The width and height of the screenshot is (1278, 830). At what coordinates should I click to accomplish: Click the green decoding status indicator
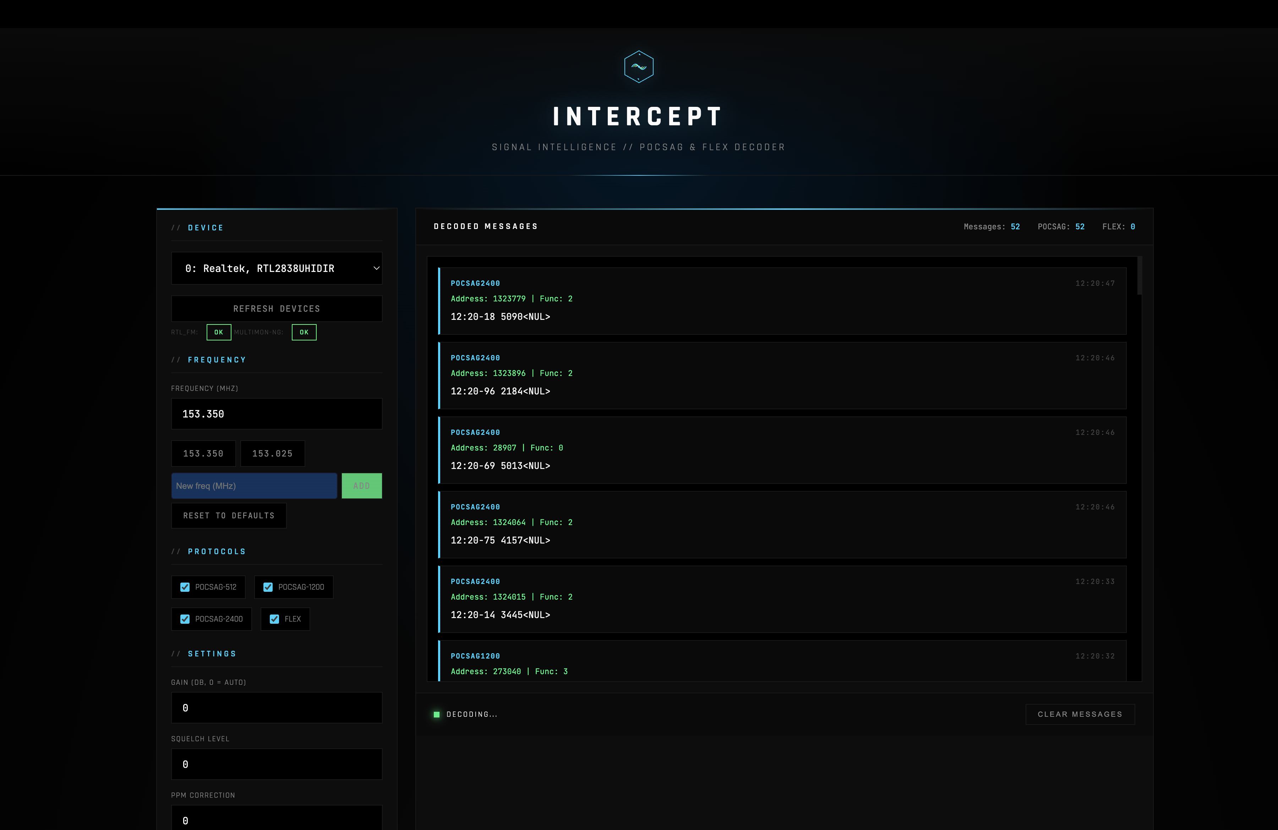(437, 714)
